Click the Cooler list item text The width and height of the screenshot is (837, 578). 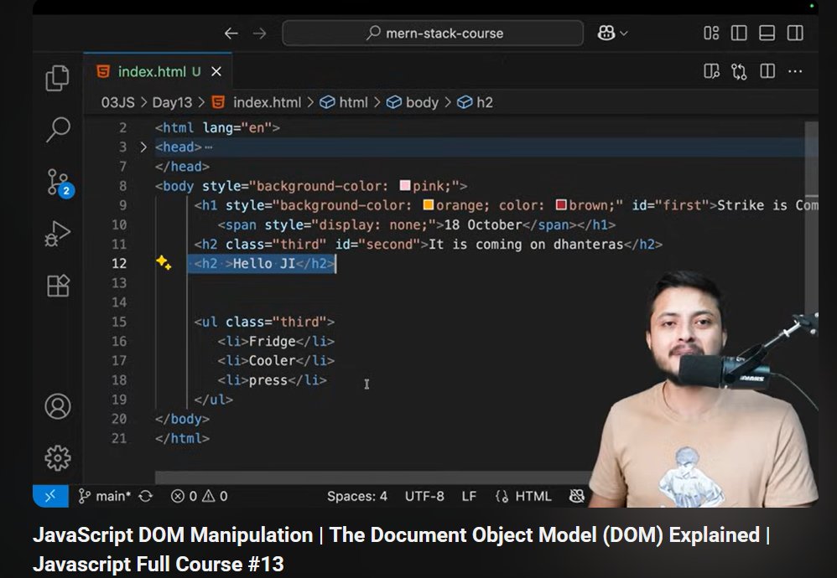(x=273, y=360)
